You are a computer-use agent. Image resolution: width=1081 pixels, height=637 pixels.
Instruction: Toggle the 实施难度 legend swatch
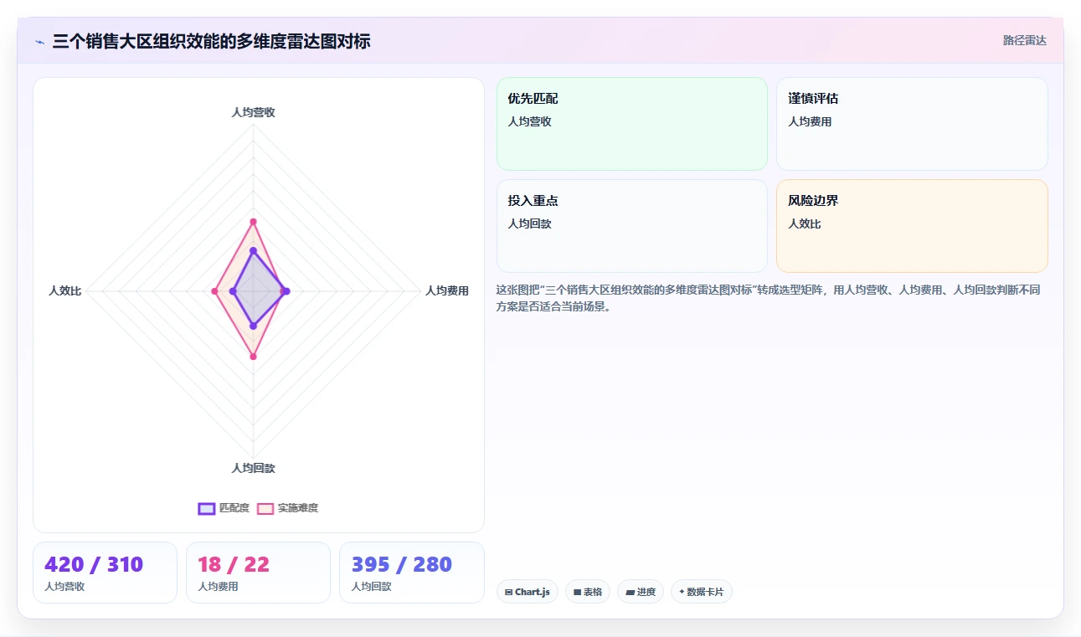pyautogui.click(x=265, y=508)
